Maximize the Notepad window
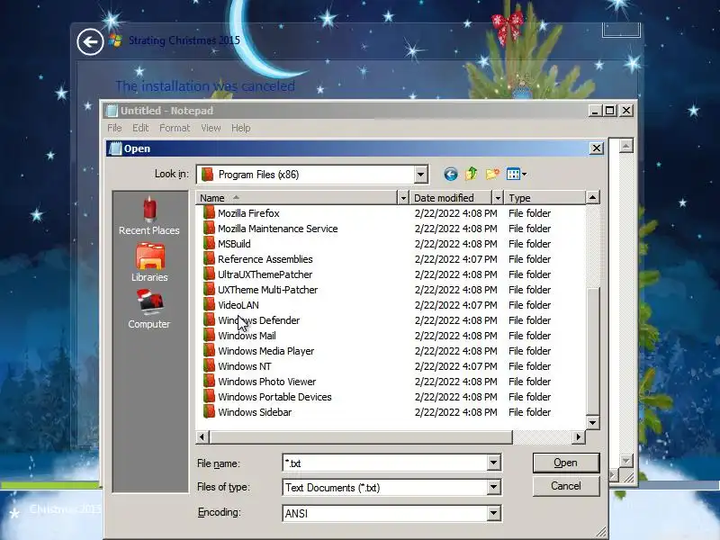720x540 pixels. pyautogui.click(x=610, y=111)
